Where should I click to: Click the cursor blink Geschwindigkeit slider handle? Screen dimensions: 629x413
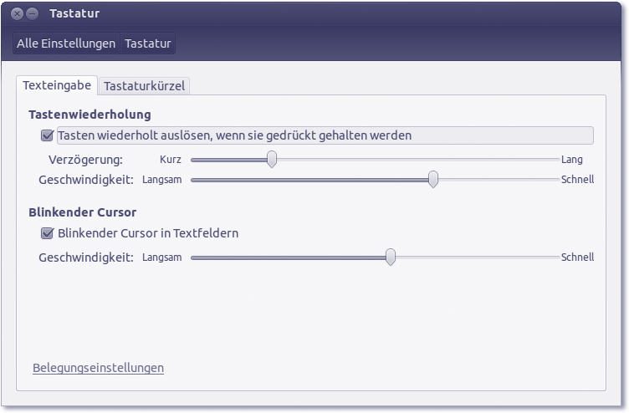click(390, 257)
